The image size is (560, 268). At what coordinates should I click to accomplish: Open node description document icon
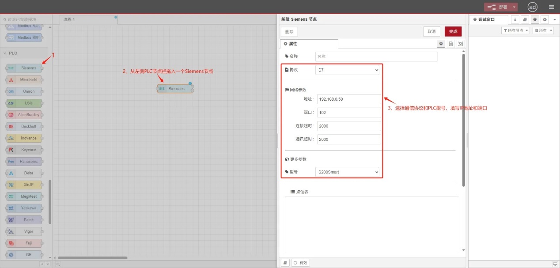pyautogui.click(x=451, y=44)
